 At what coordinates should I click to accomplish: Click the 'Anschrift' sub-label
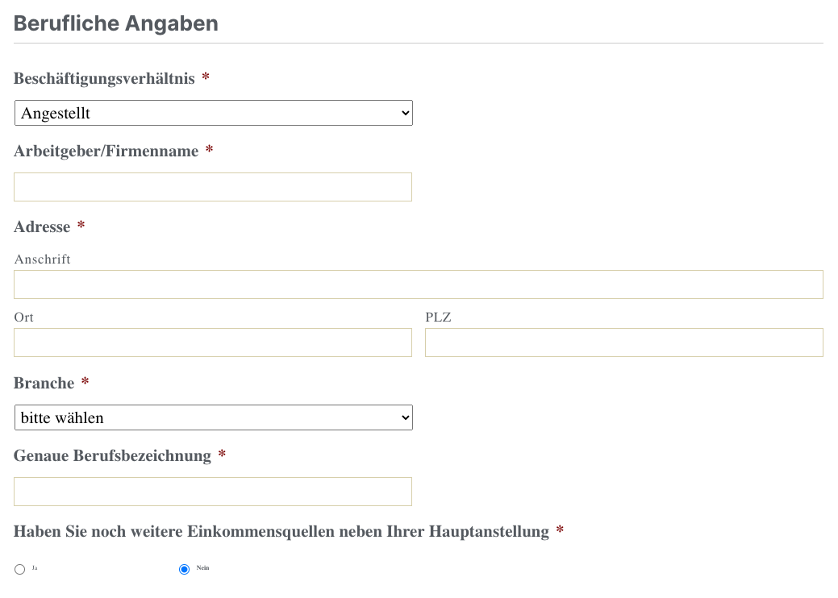click(x=43, y=259)
